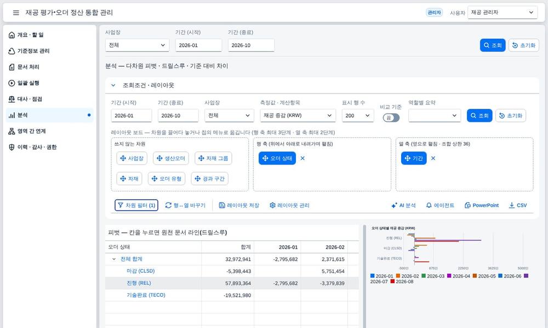The image size is (548, 328).
Task: Remove 오더 상태 from the row axis
Action: [x=302, y=158]
